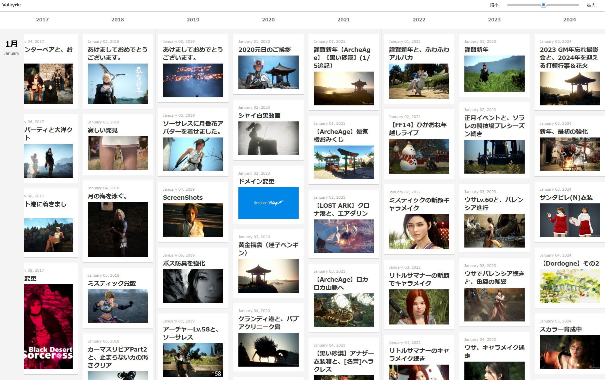Click the 寂しい発見 post thumbnail
Viewport: 605px width, 380px height.
click(x=118, y=153)
